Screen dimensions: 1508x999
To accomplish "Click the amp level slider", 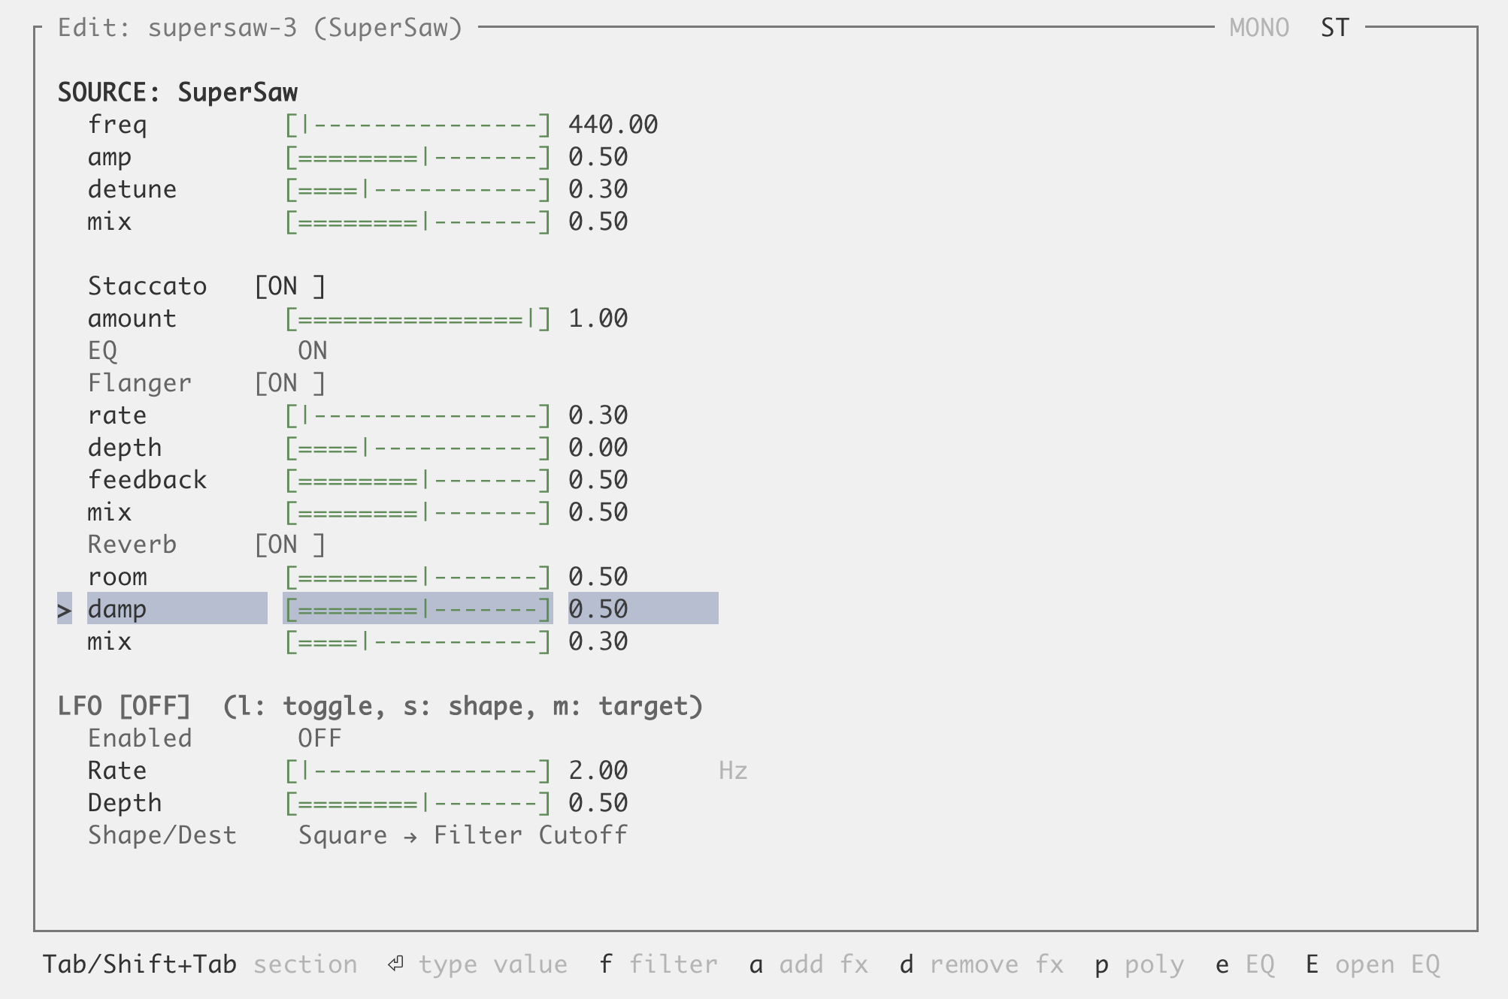I will point(417,157).
